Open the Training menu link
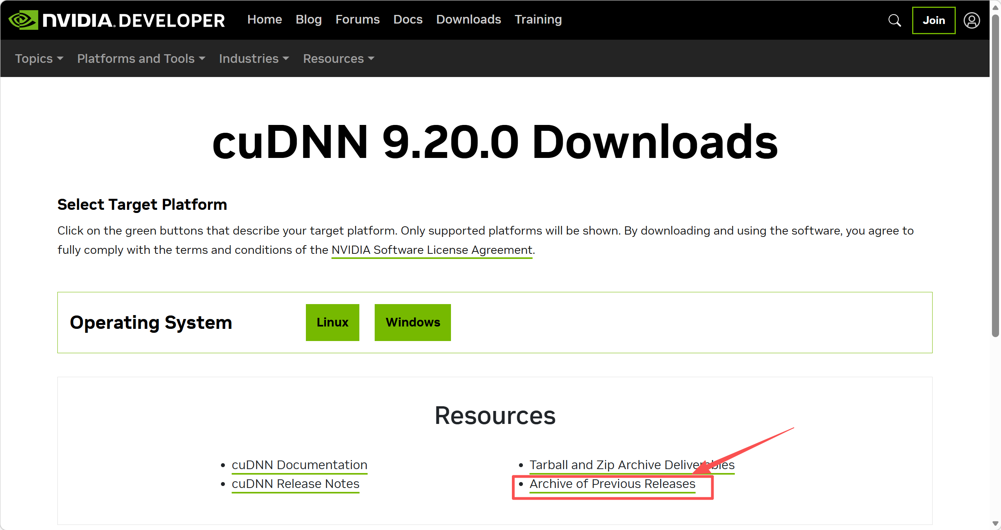 [538, 19]
